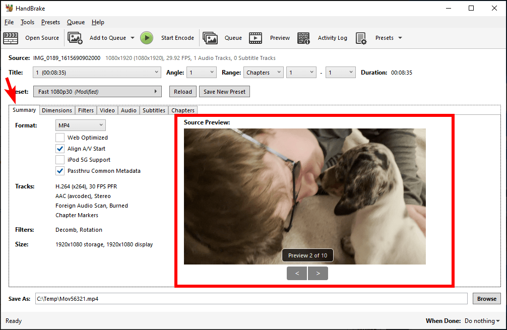Disable Align A/V Start
This screenshot has height=330, width=507.
[x=60, y=148]
